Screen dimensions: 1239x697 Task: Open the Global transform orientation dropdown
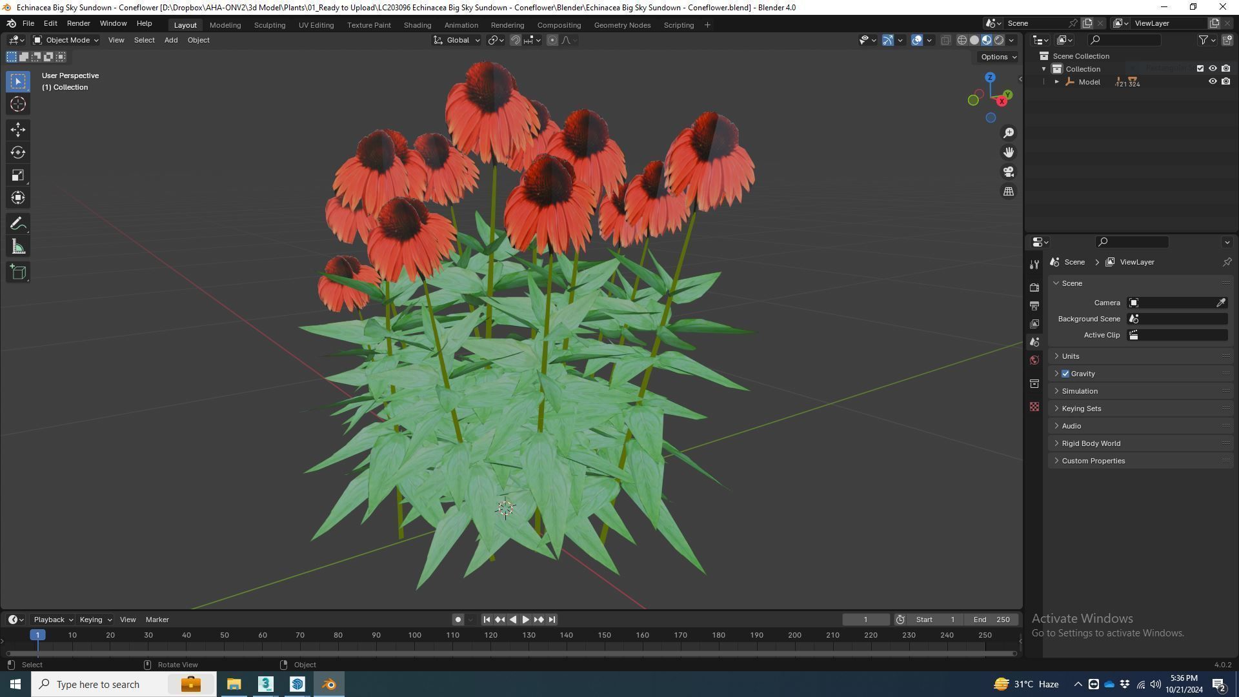tap(457, 40)
